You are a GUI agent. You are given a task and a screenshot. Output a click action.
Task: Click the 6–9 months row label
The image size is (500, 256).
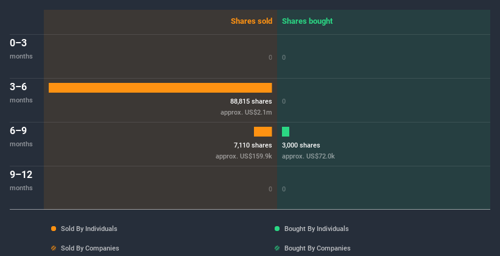(x=21, y=137)
